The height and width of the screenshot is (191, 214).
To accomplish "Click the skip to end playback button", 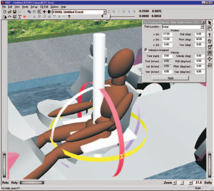I will point(134,12).
